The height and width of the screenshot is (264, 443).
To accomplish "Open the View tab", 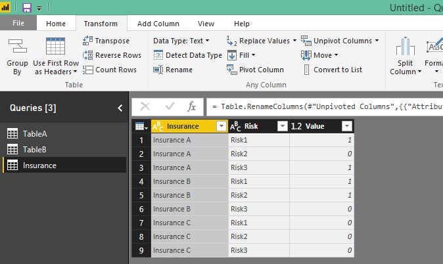I will tap(206, 24).
